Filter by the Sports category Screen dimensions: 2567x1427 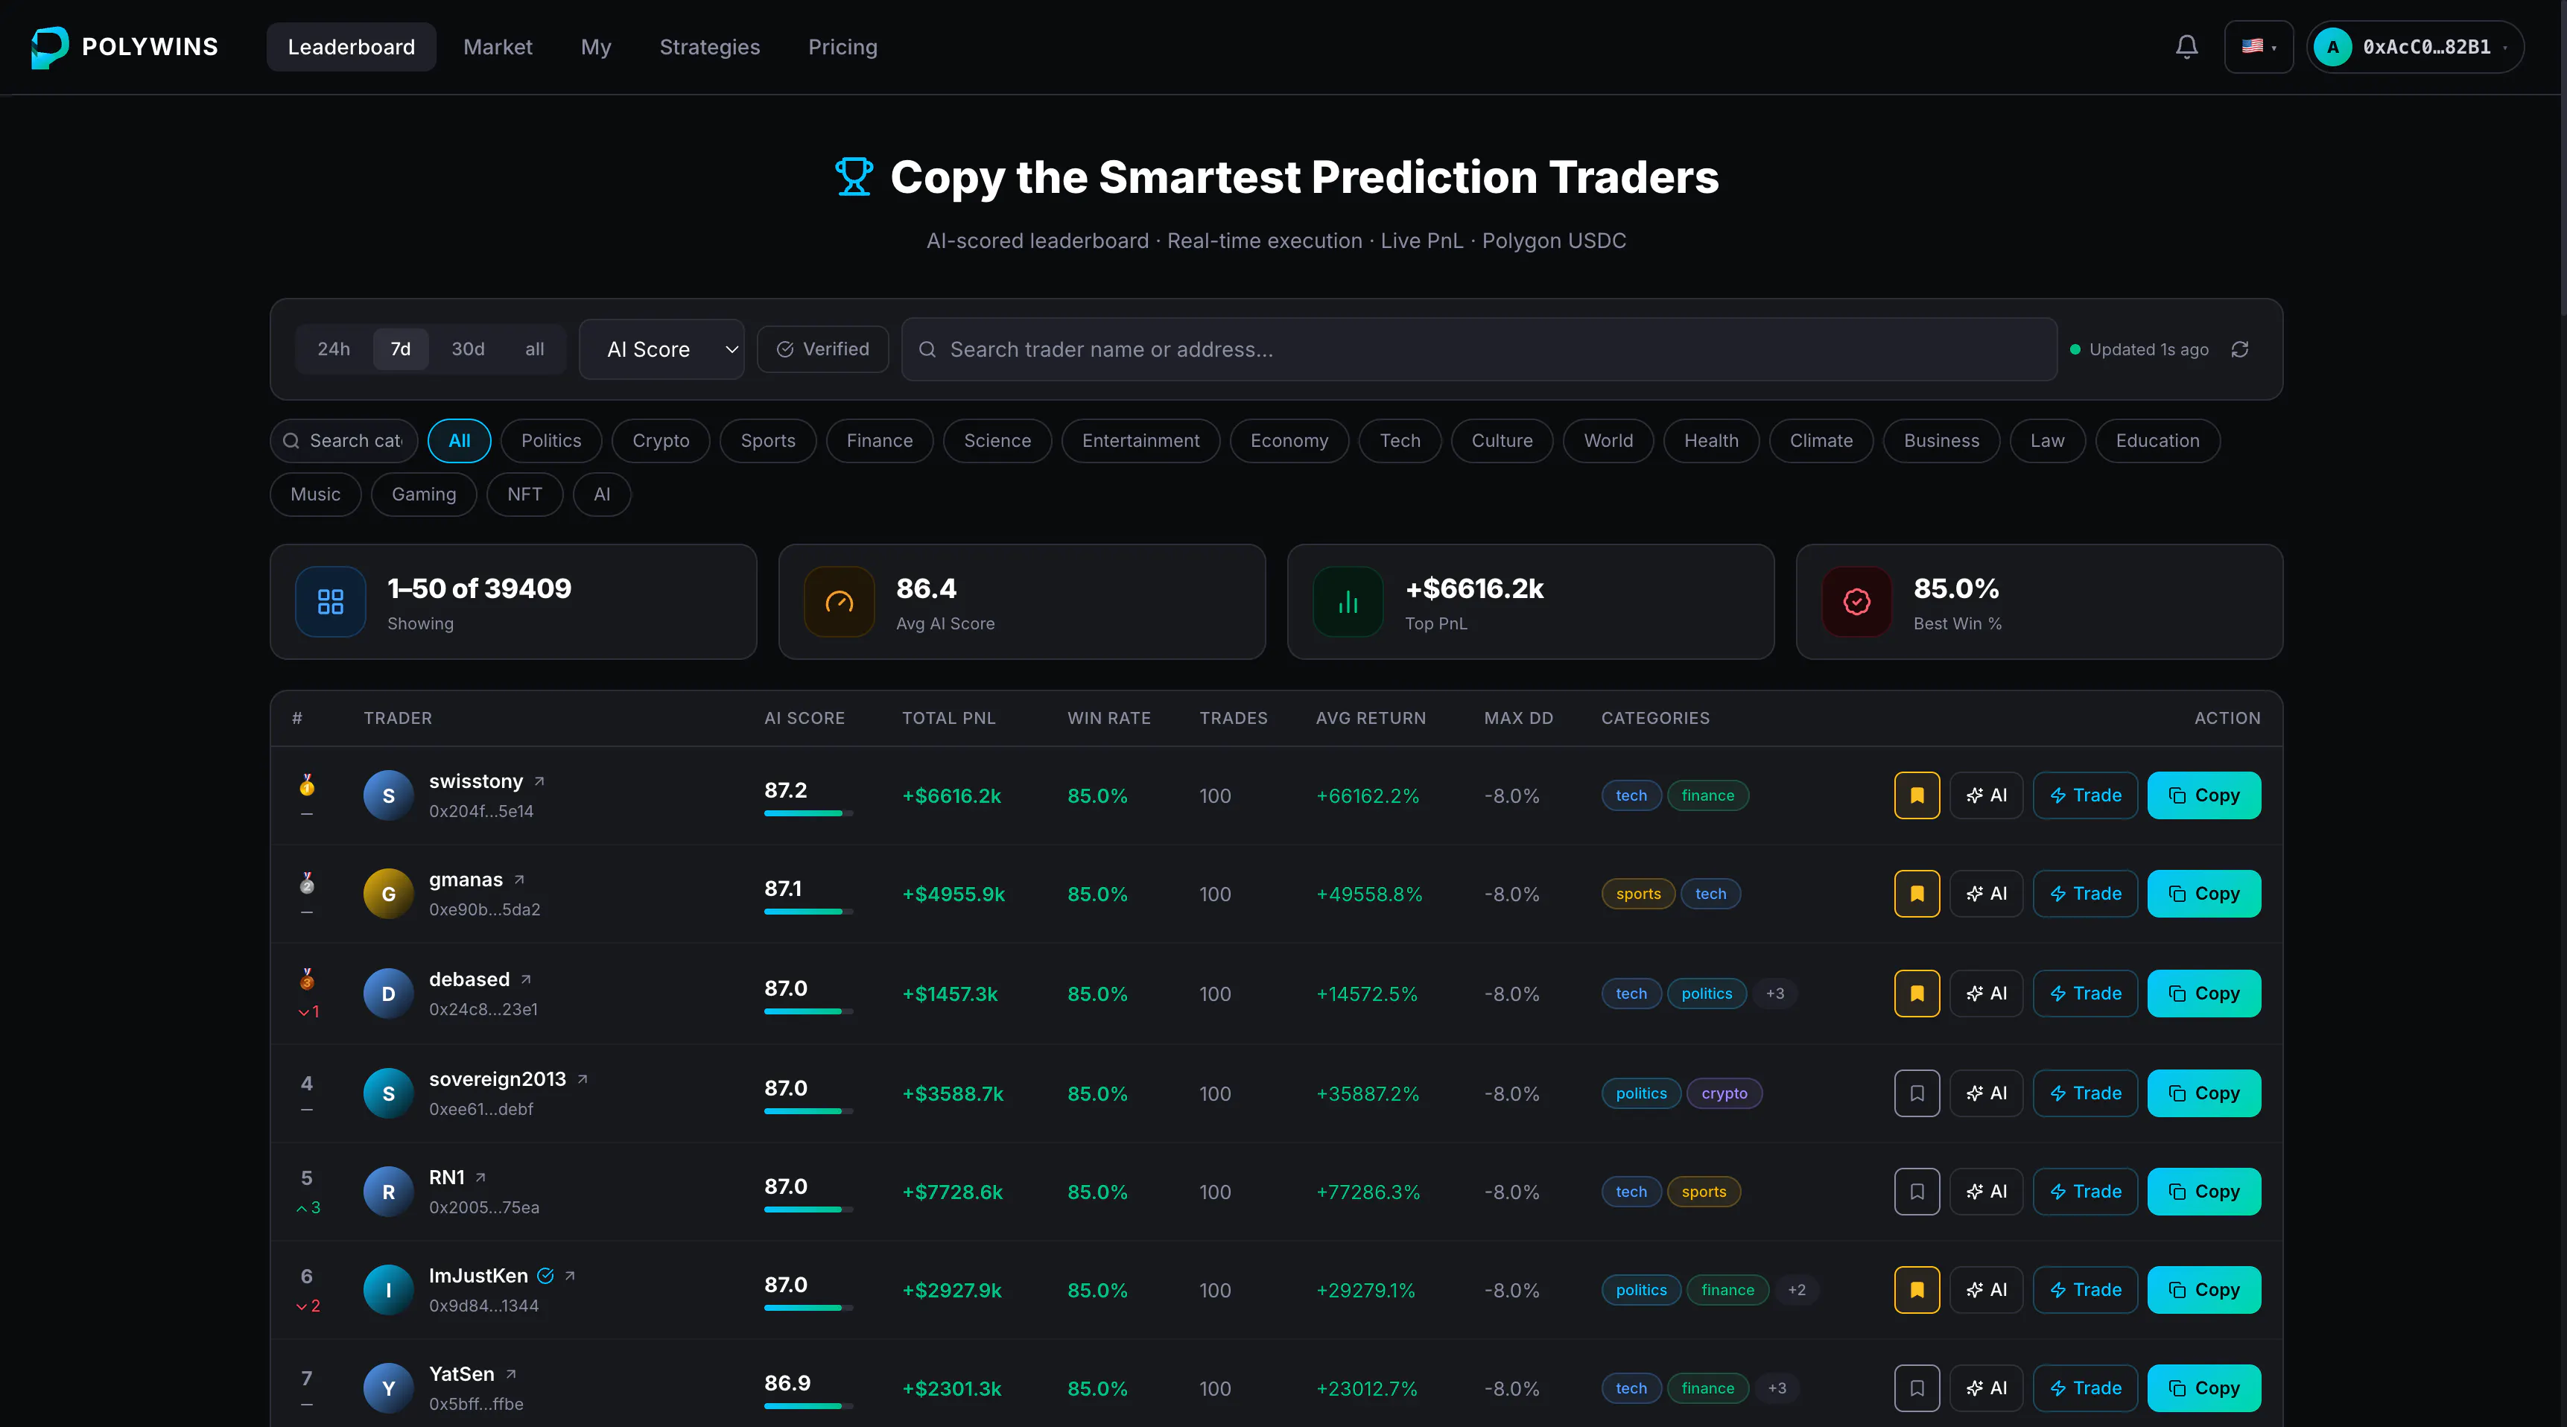tap(768, 442)
